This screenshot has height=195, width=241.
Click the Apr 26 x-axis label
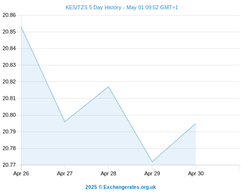[21, 174]
